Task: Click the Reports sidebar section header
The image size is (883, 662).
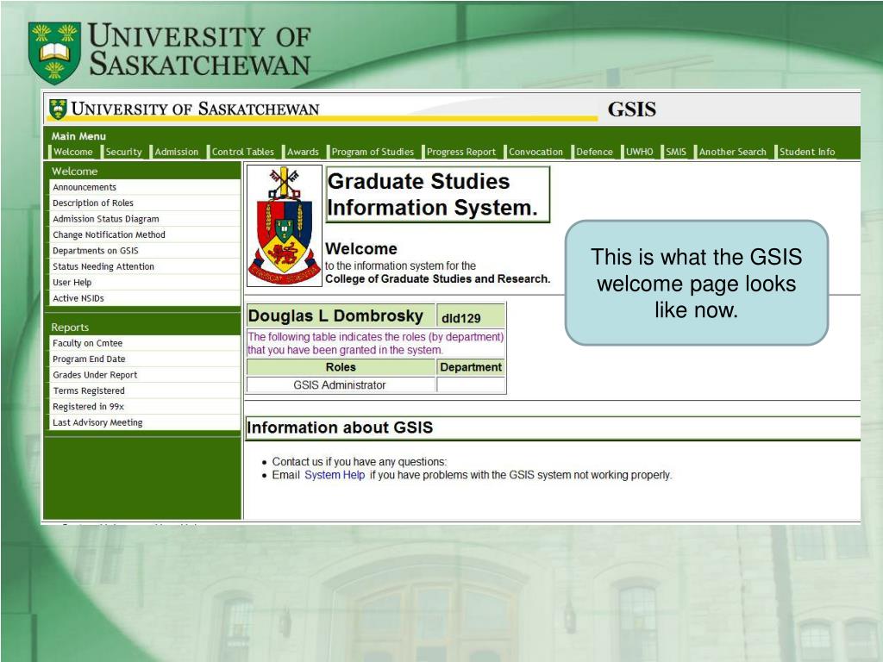Action: point(70,327)
